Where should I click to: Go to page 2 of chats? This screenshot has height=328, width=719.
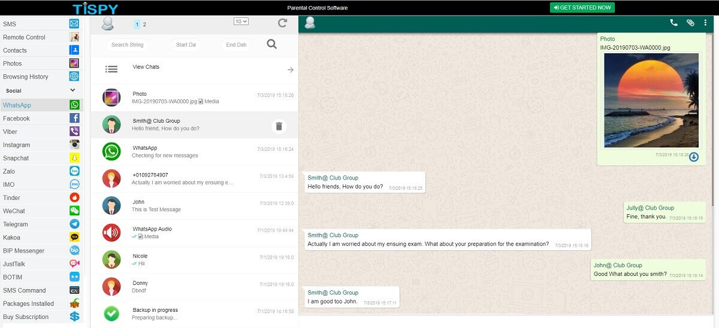pos(144,25)
